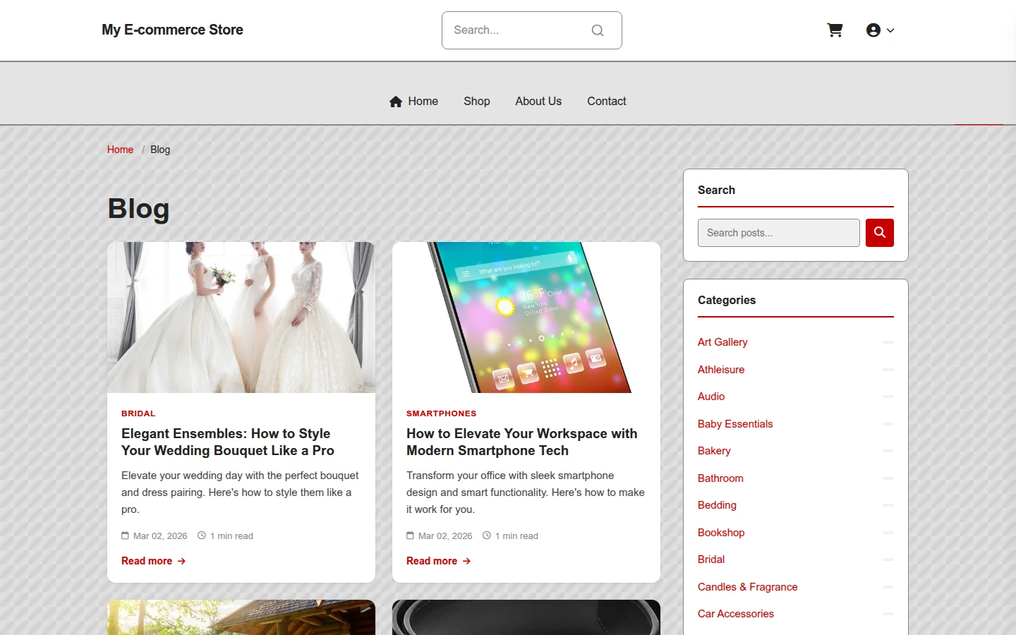Follow the Home breadcrumb link
The height and width of the screenshot is (635, 1016).
[x=120, y=150]
